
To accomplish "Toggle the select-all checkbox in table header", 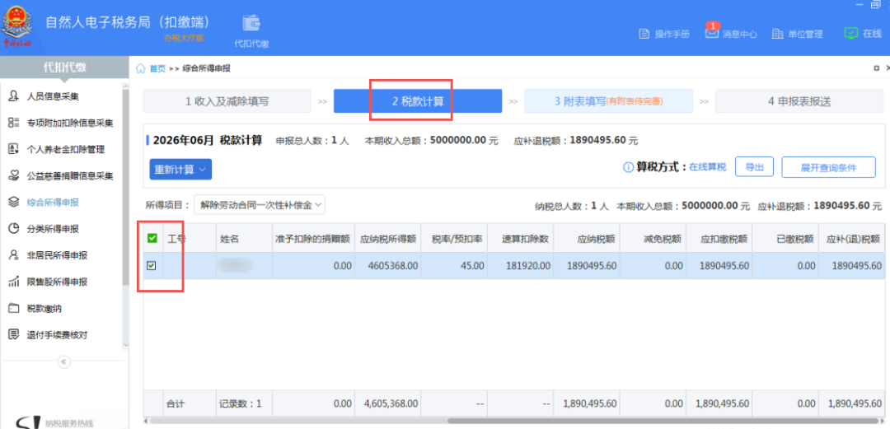I will click(152, 238).
